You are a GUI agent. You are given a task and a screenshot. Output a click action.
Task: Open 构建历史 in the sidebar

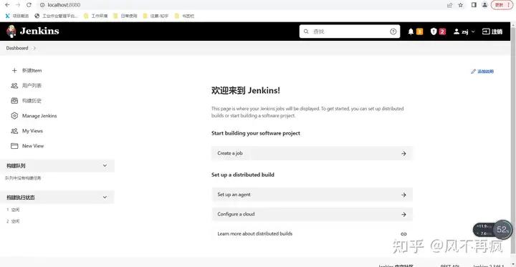pos(32,101)
